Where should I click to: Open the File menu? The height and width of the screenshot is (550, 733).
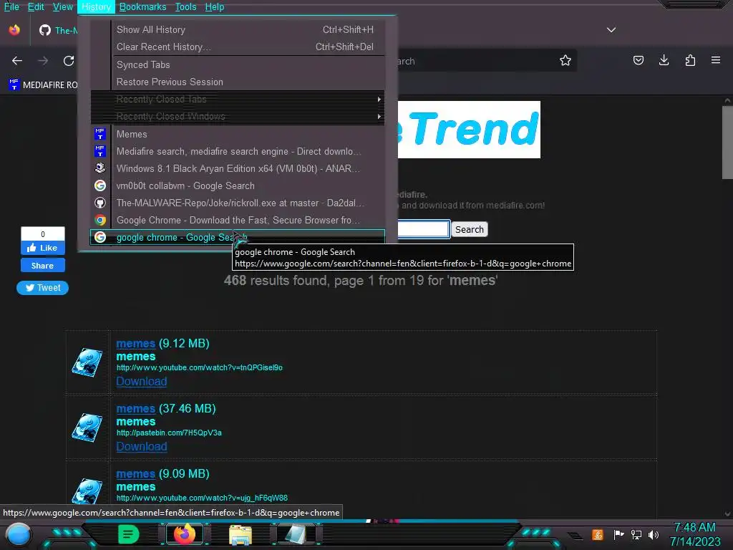click(x=11, y=7)
